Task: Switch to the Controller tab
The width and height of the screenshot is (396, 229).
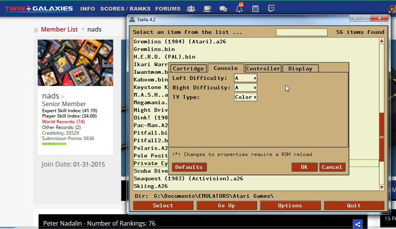Action: (x=263, y=68)
